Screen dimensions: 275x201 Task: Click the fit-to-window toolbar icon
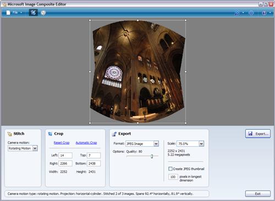point(251,13)
